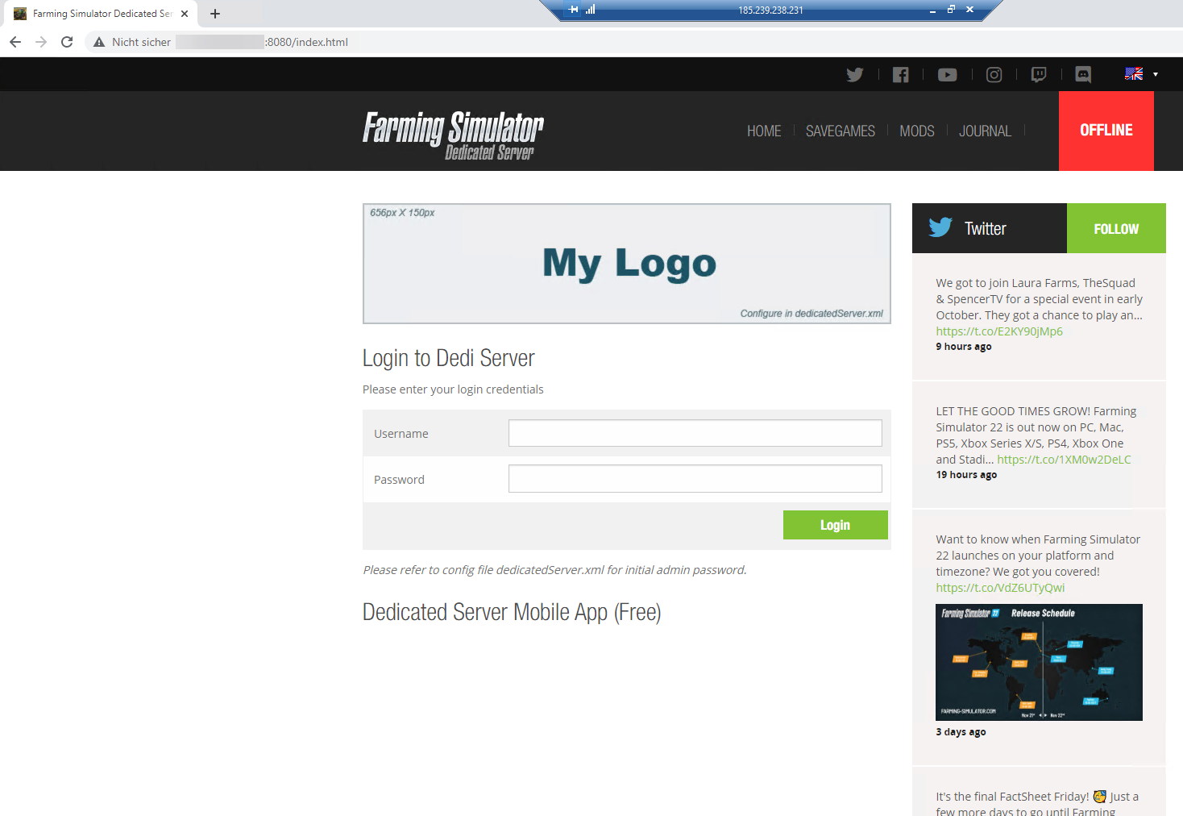This screenshot has width=1183, height=816.
Task: Minimize the remote desktop session
Action: point(932,10)
